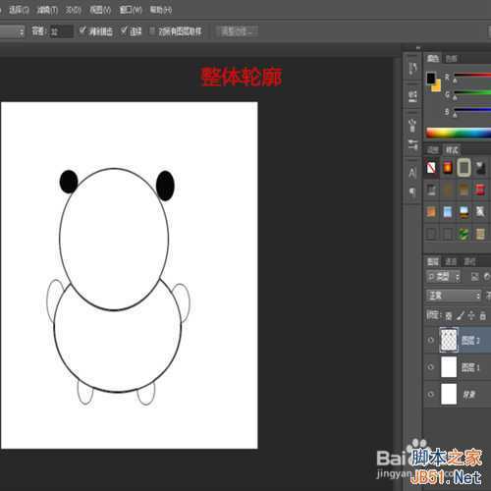Screen dimensions: 491x491
Task: Open the blend mode 正常 dropdown
Action: coord(454,296)
